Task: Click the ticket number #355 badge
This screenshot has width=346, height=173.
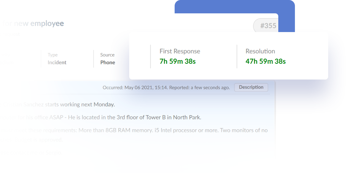Action: [269, 26]
